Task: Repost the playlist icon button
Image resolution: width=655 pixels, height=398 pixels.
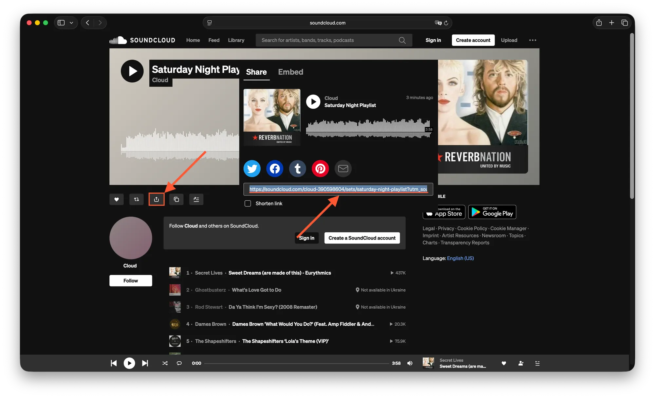Action: 137,199
